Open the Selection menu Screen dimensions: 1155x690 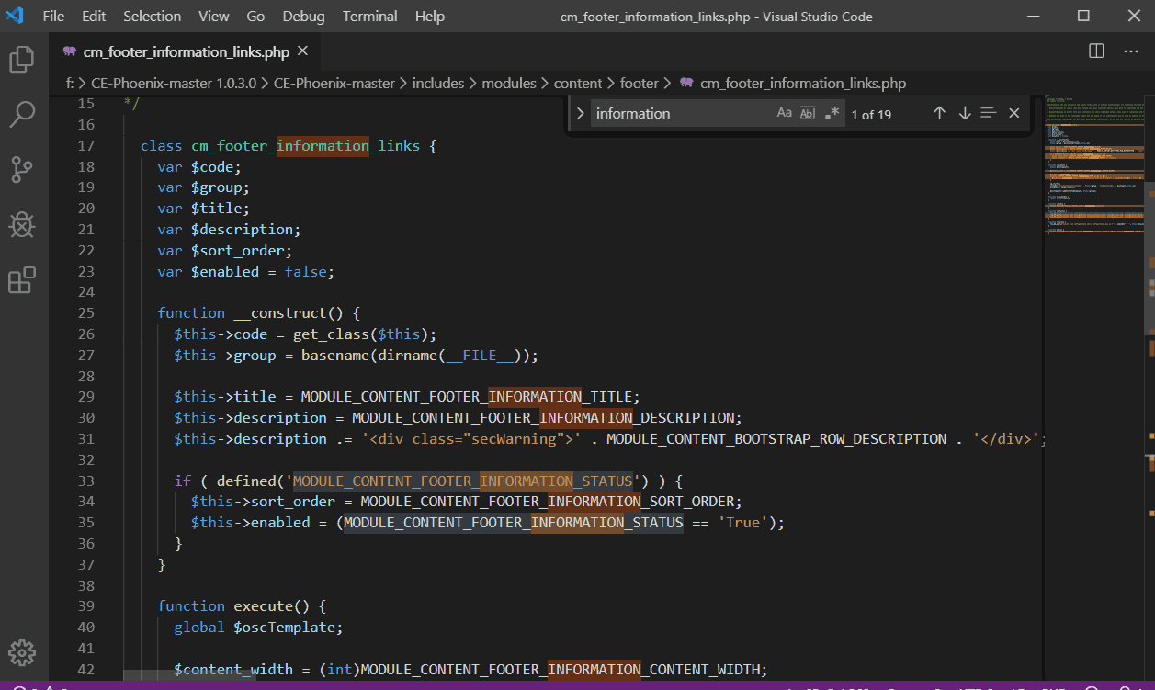point(153,16)
